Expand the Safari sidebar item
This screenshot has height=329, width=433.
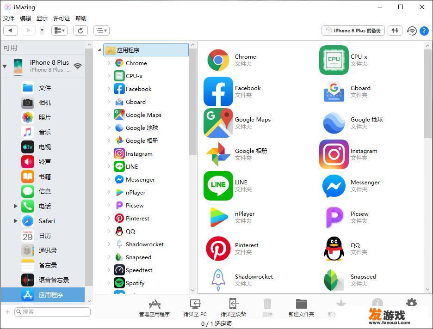pyautogui.click(x=15, y=221)
